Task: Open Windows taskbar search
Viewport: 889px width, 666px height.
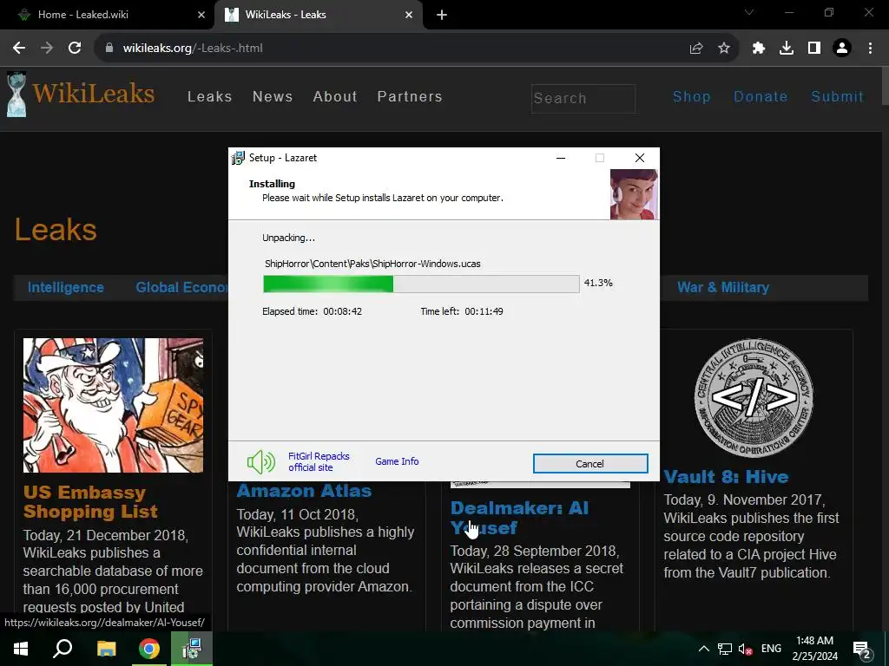Action: coord(63,649)
